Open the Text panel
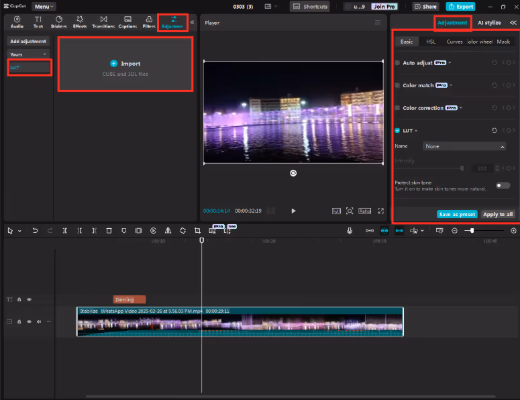The height and width of the screenshot is (400, 520). pos(38,22)
